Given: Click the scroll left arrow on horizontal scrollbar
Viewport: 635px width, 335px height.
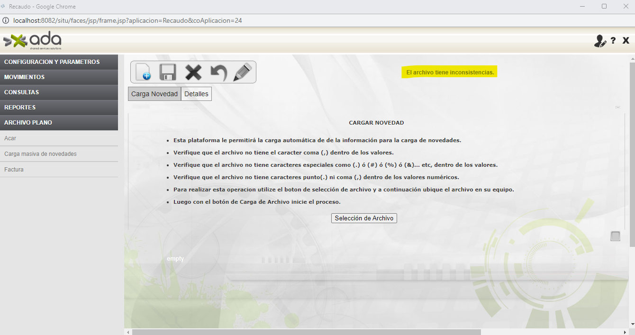Looking at the screenshot, I should pos(127,332).
